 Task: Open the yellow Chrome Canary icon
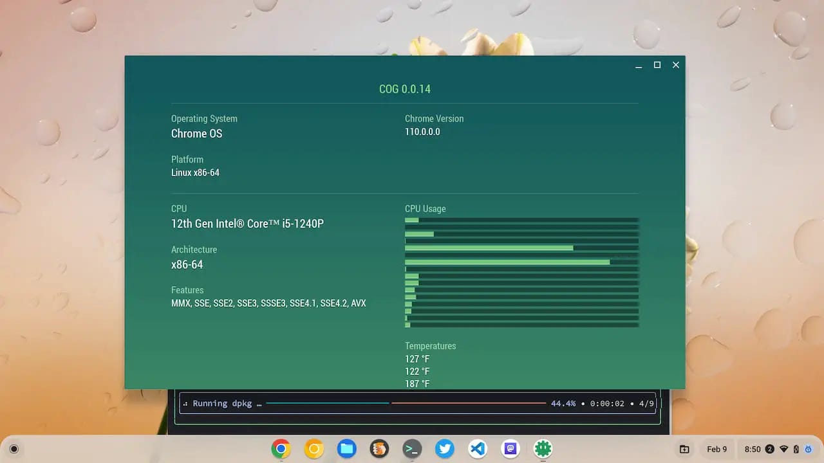click(x=314, y=449)
